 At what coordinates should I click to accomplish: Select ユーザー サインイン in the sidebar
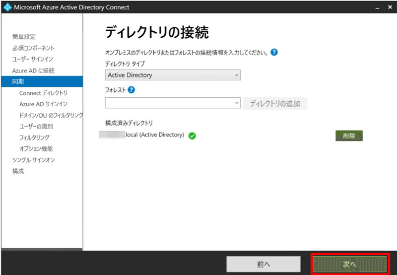click(33, 59)
